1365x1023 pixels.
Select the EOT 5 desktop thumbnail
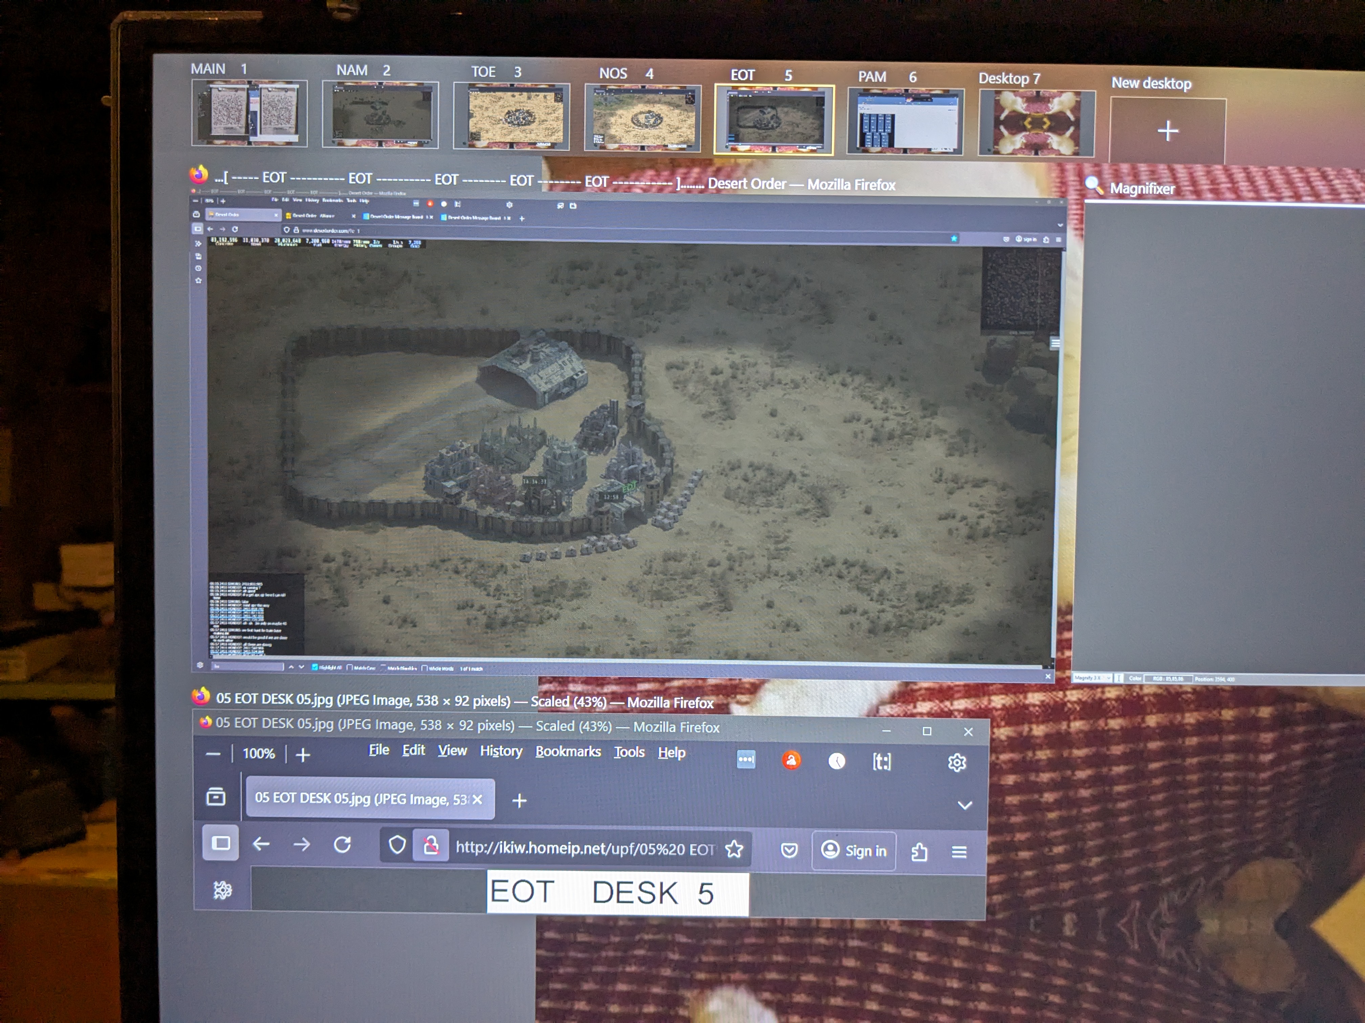(774, 120)
